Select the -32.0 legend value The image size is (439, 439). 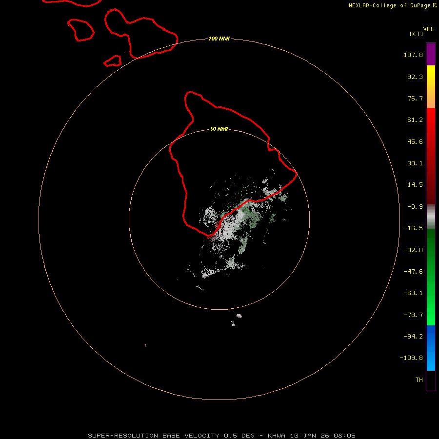(413, 250)
